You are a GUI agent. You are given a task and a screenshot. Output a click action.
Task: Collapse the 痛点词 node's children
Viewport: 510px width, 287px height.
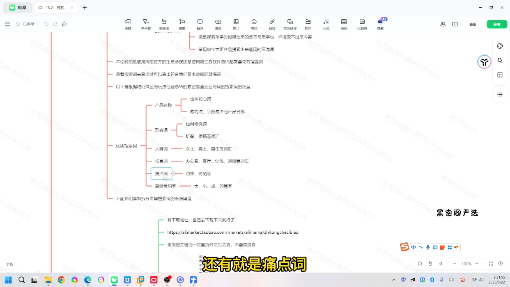tap(173, 174)
